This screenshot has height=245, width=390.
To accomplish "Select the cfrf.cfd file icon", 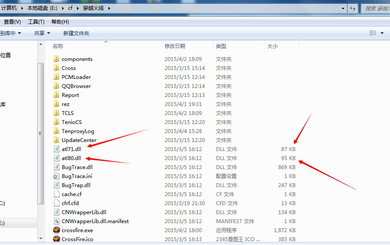I will [x=57, y=203].
